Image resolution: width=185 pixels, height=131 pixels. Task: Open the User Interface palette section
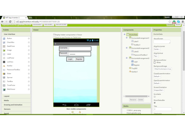(x=16, y=34)
